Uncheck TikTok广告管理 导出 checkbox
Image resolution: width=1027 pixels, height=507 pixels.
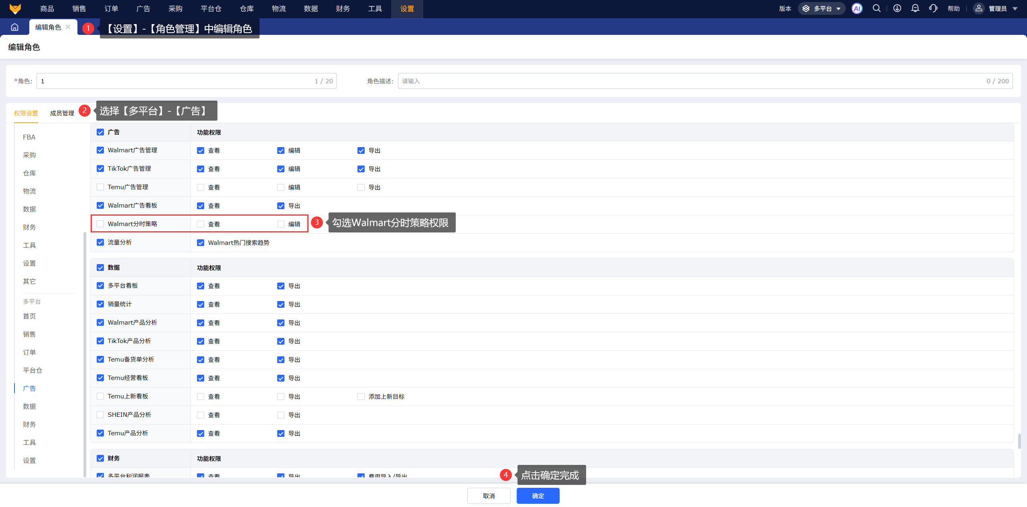click(x=361, y=169)
